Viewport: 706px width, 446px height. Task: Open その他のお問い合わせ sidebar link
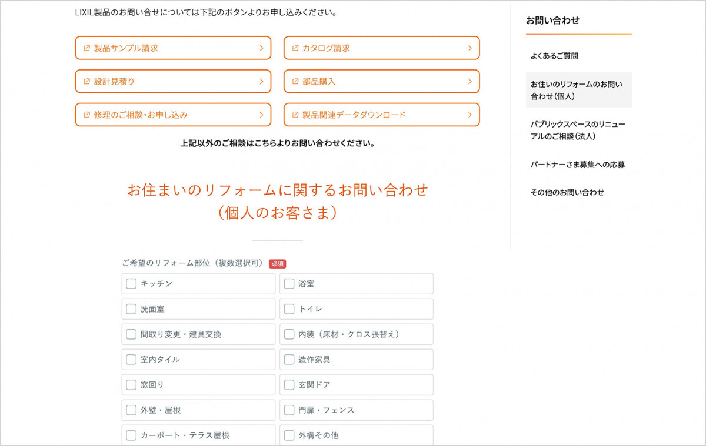567,192
